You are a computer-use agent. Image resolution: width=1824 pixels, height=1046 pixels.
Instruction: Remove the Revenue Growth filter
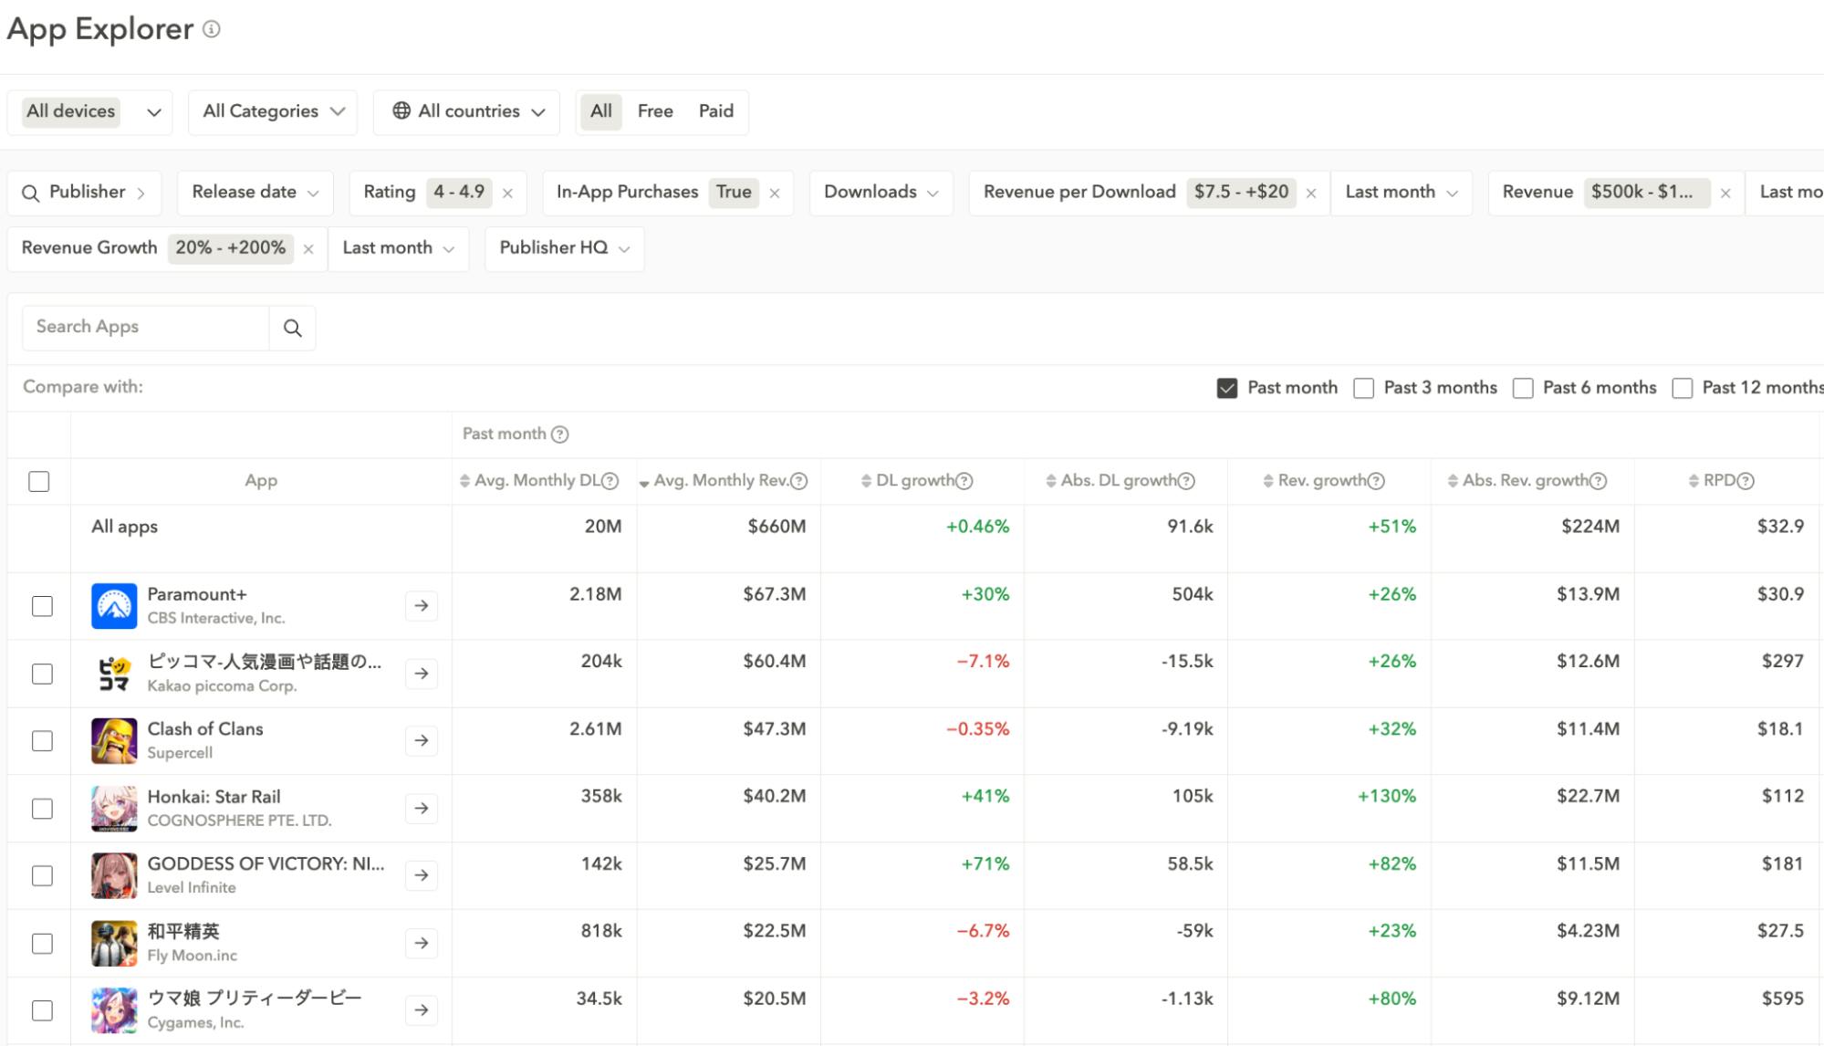(308, 247)
